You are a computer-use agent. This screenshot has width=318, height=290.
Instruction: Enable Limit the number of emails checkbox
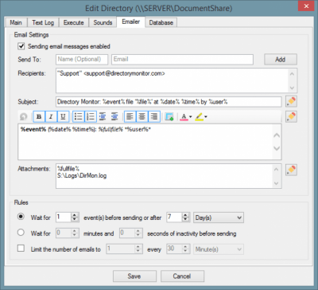pos(21,249)
